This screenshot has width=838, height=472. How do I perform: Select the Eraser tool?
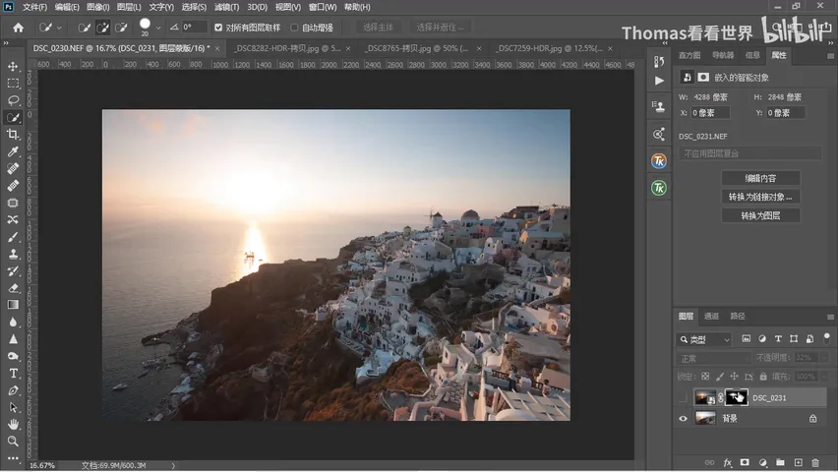(x=13, y=288)
